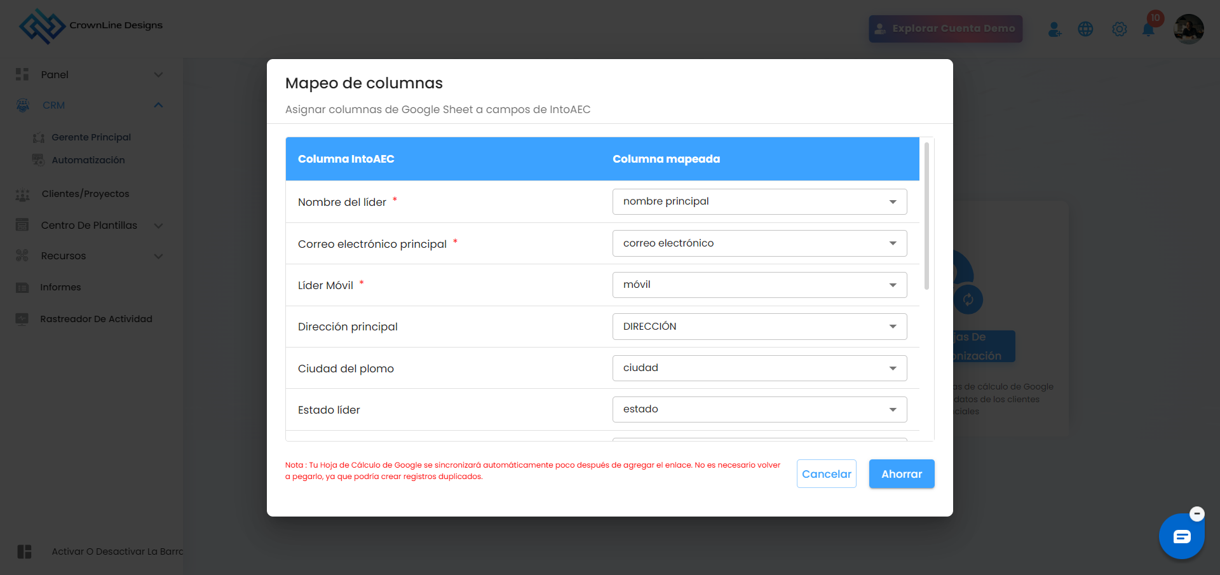Open the Ciudad del plomo dropdown

click(x=759, y=369)
